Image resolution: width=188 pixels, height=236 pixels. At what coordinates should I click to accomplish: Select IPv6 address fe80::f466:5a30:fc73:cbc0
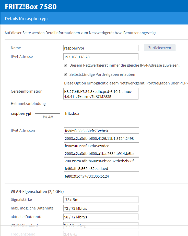(x=101, y=131)
